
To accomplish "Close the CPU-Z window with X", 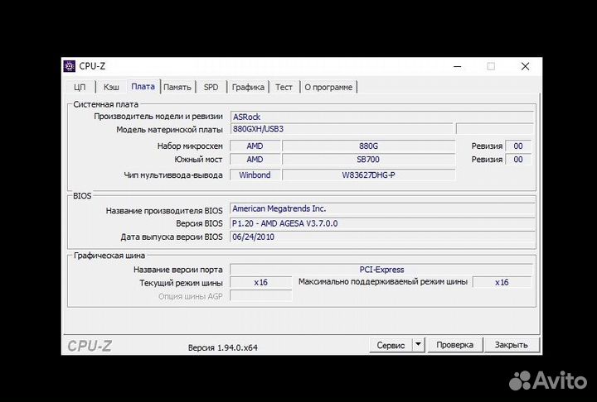I will click(525, 66).
